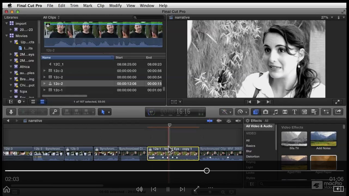Toggle audio skimming in the timeline
This screenshot has height=196, width=349.
click(219, 121)
